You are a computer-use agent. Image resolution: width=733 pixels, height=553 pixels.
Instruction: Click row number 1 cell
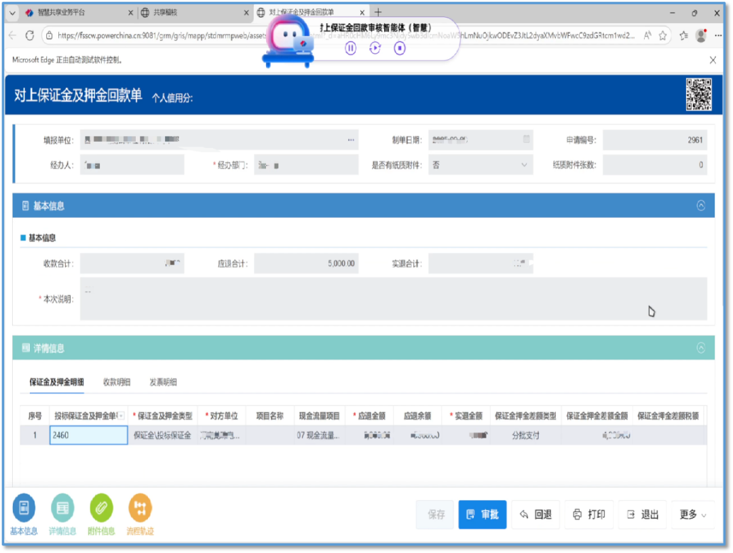click(35, 435)
